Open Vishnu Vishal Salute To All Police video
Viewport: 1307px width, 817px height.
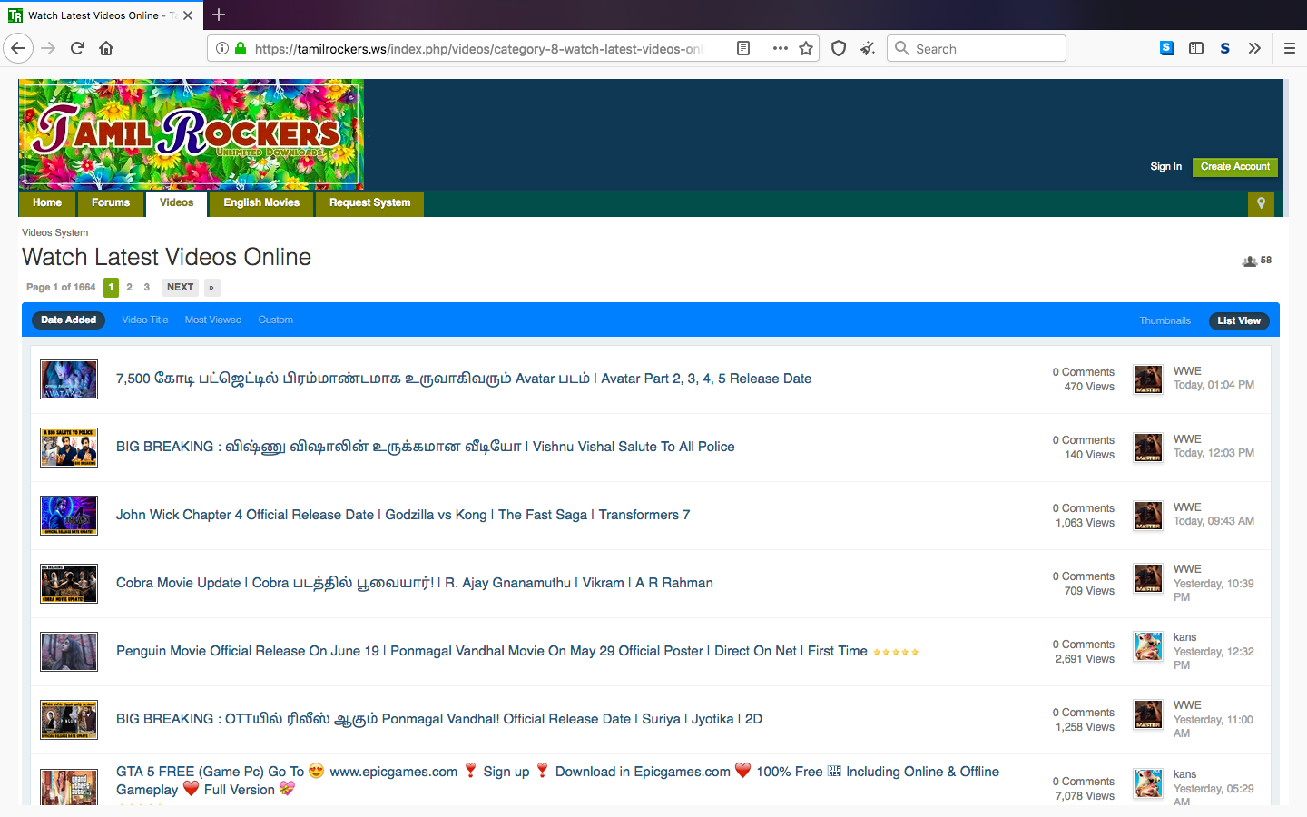(425, 447)
